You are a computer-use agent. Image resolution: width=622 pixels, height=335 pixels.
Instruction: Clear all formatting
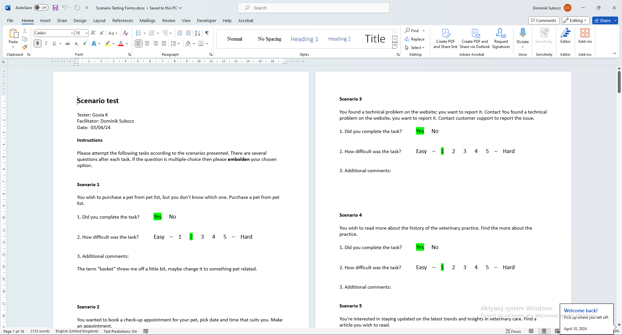click(x=125, y=33)
